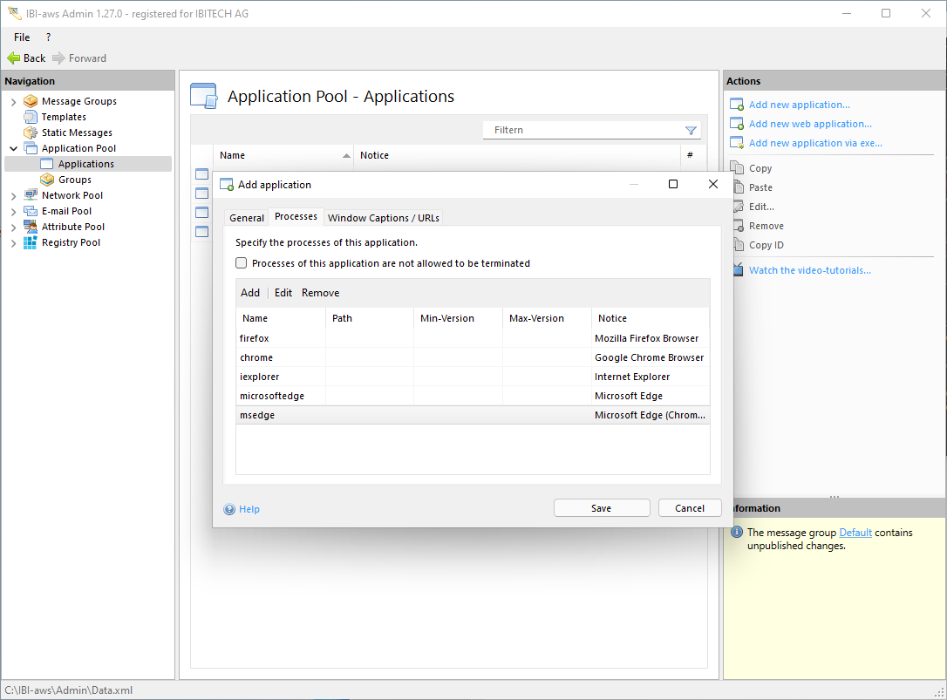947x700 pixels.
Task: Click the Attribute Pool icon
Action: pos(31,227)
